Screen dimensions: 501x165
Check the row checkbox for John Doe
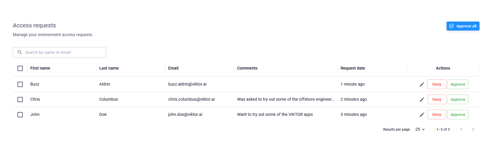(x=20, y=115)
